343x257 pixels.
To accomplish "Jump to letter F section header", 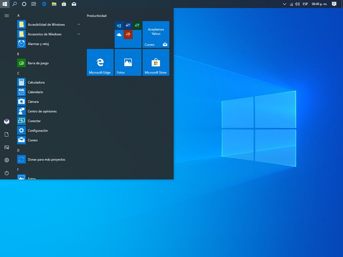I will [x=18, y=169].
